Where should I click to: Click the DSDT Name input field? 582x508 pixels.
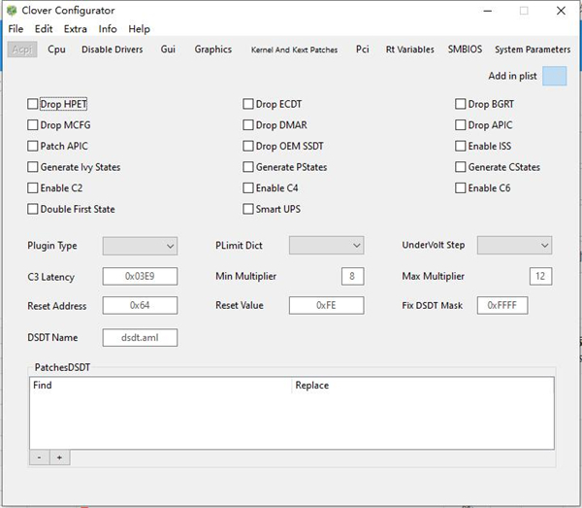[x=140, y=338]
